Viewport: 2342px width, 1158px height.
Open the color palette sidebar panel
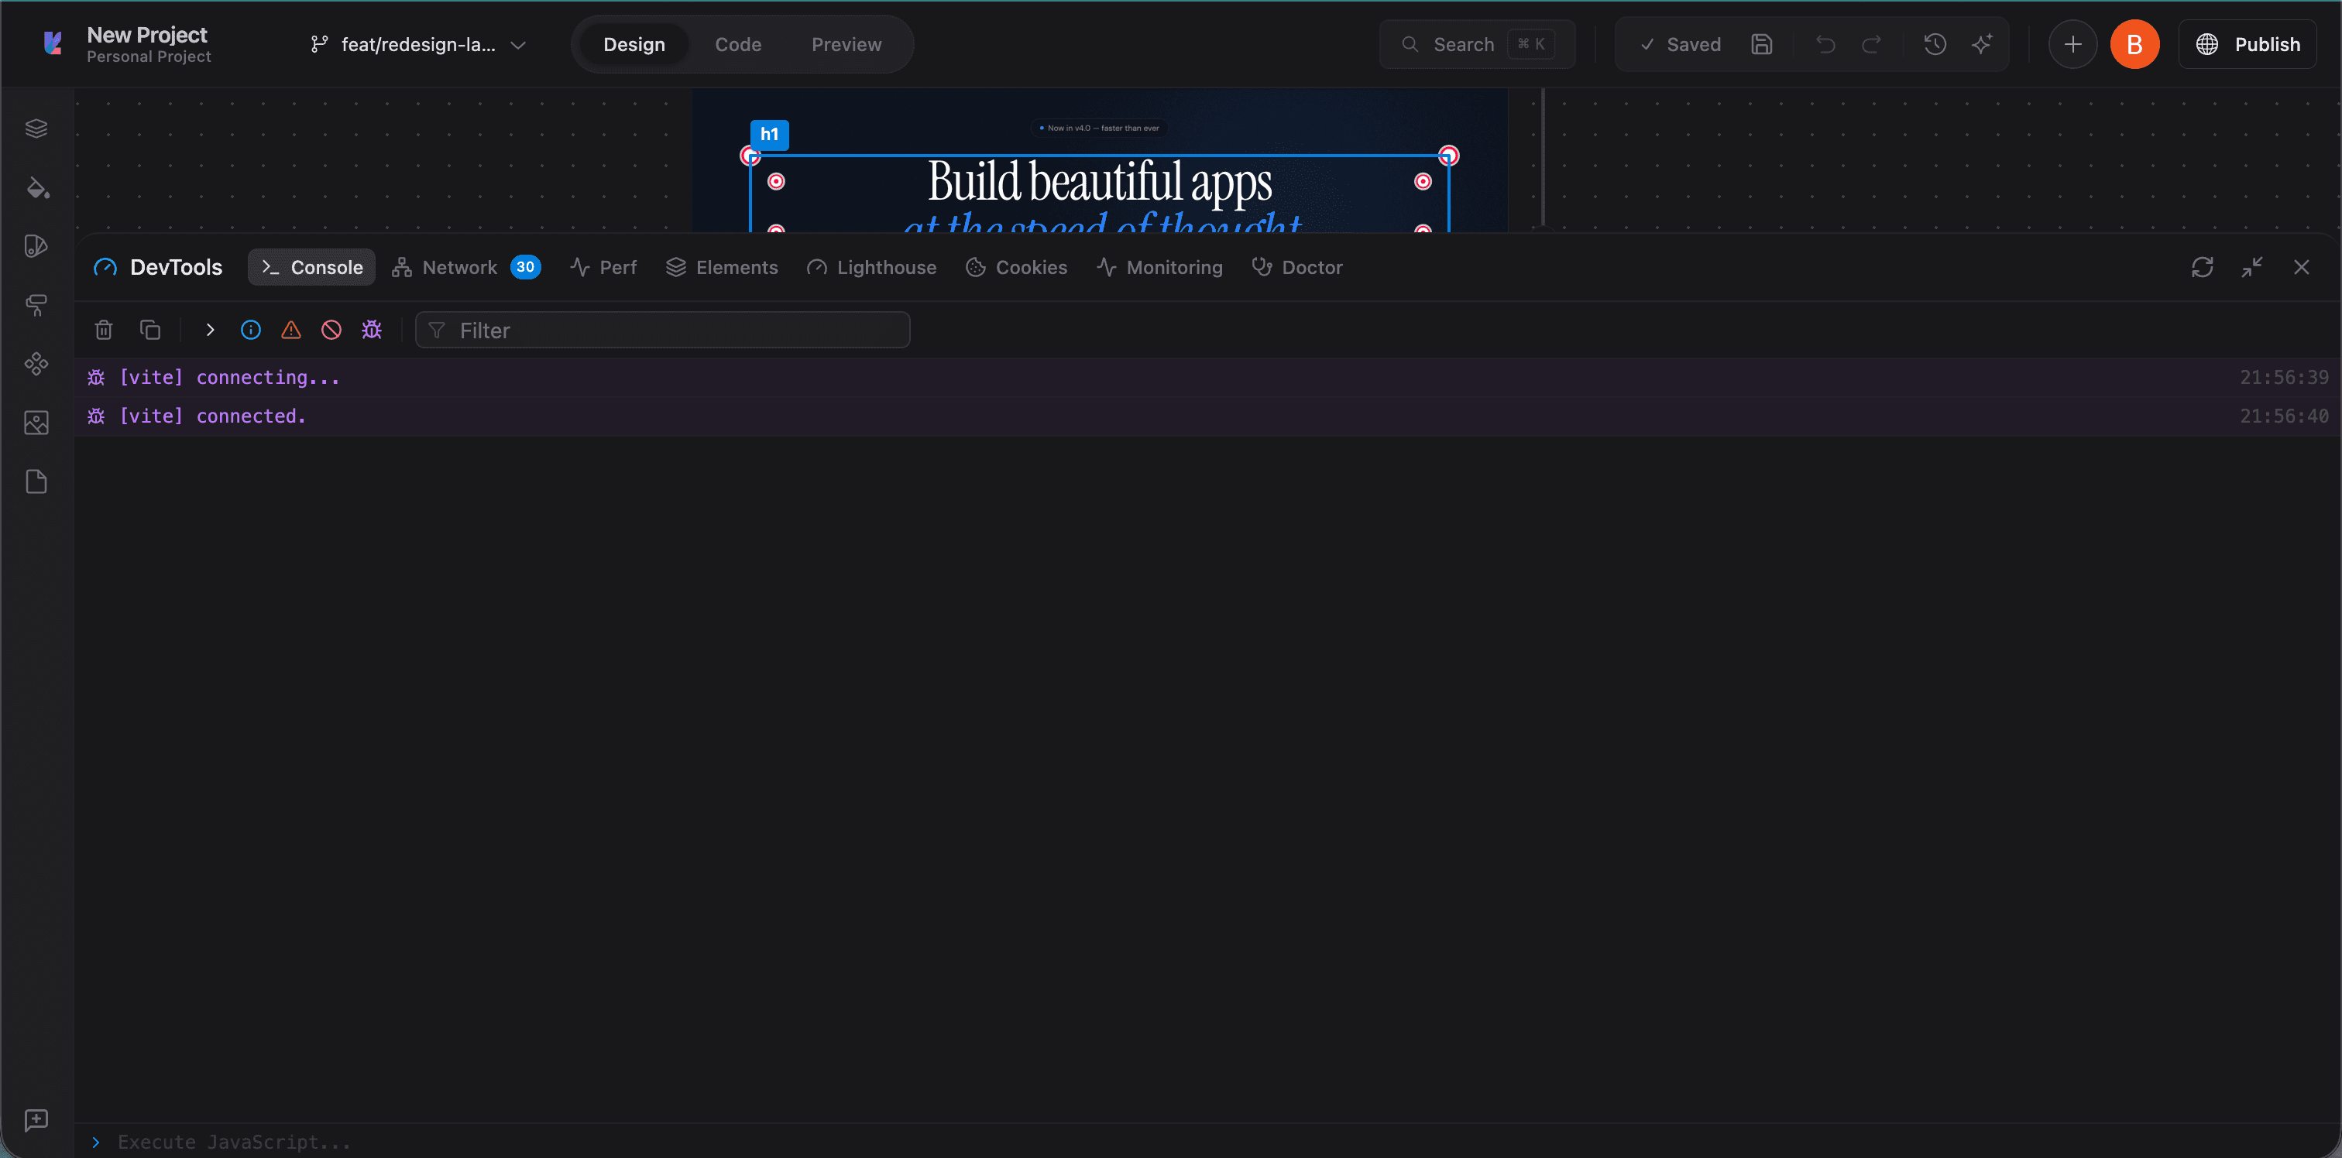click(x=36, y=245)
